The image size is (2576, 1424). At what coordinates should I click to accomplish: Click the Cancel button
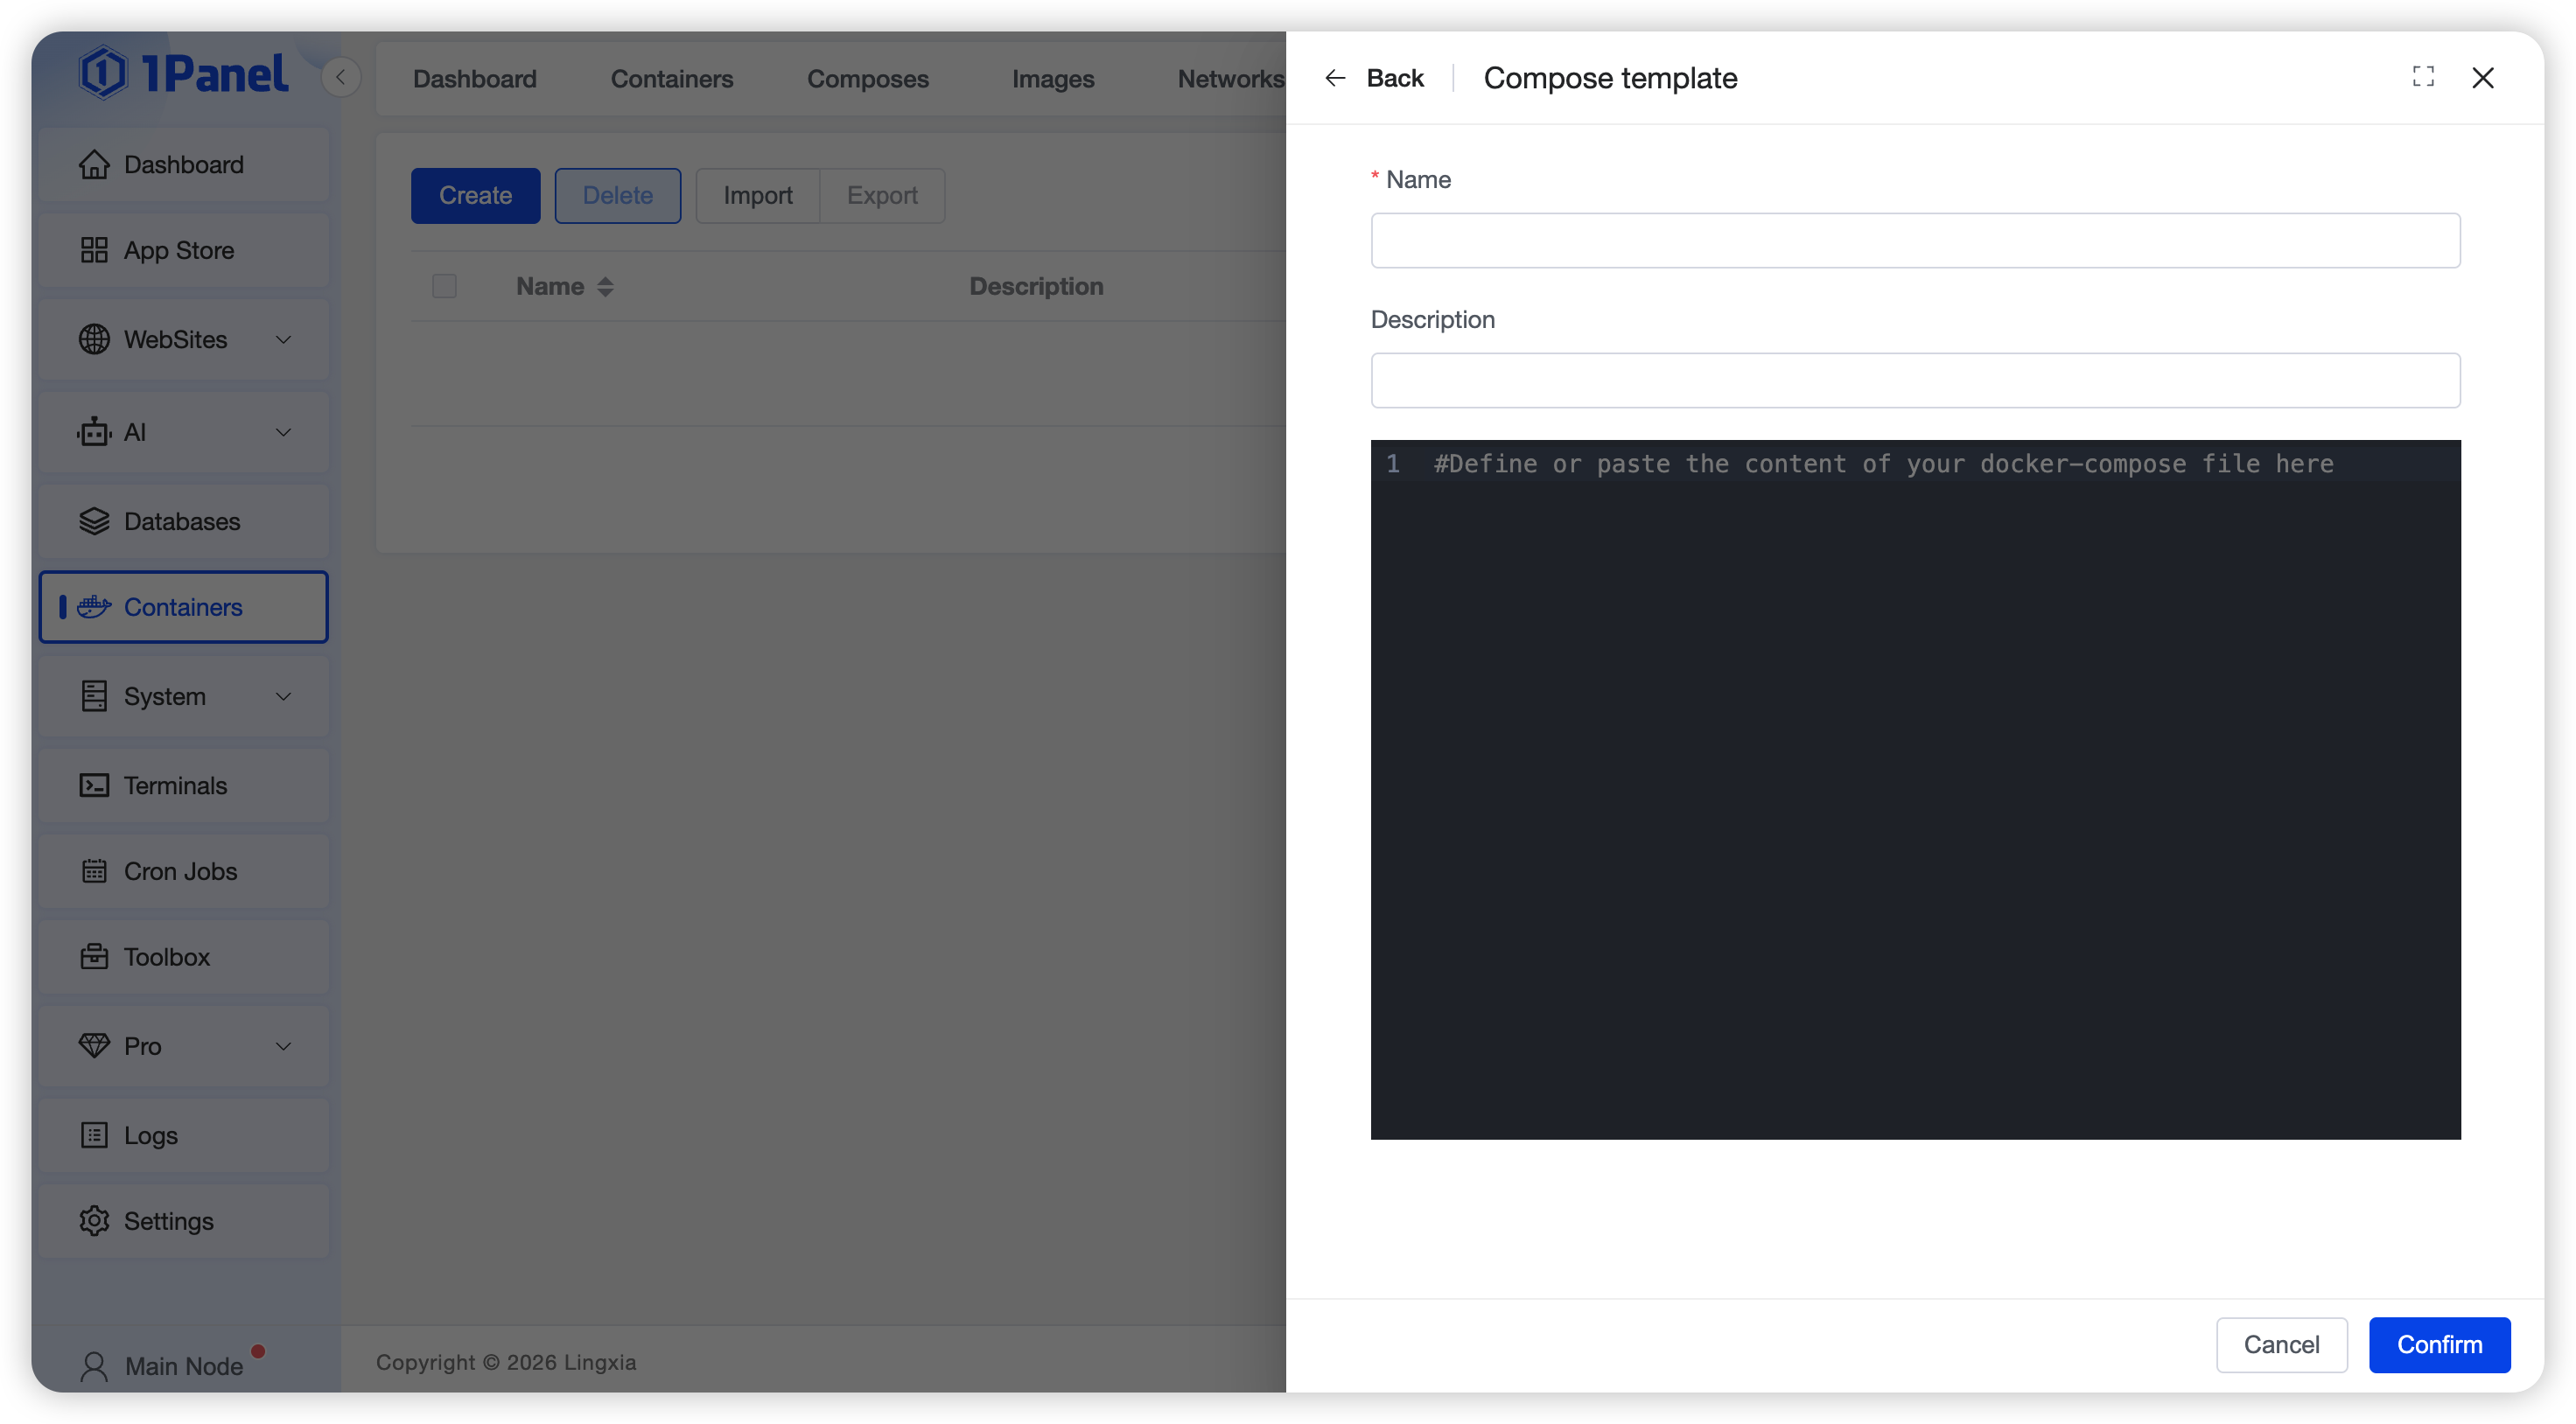pos(2280,1344)
